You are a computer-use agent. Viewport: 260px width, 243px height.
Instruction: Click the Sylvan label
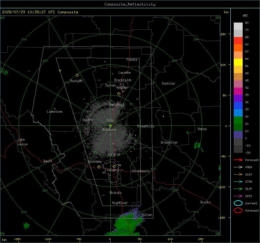[x=110, y=85]
